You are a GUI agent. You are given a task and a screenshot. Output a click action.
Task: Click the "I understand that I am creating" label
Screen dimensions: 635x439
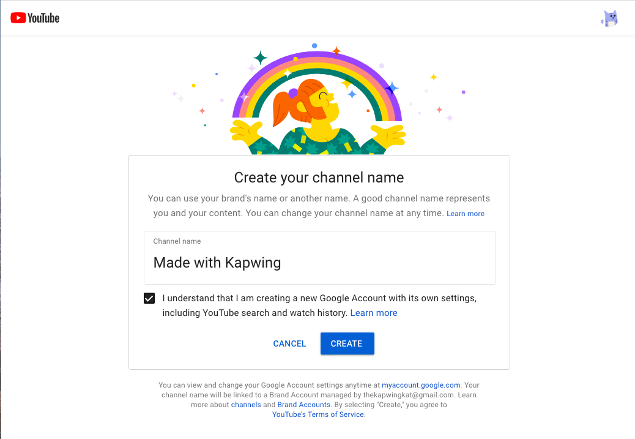319,299
